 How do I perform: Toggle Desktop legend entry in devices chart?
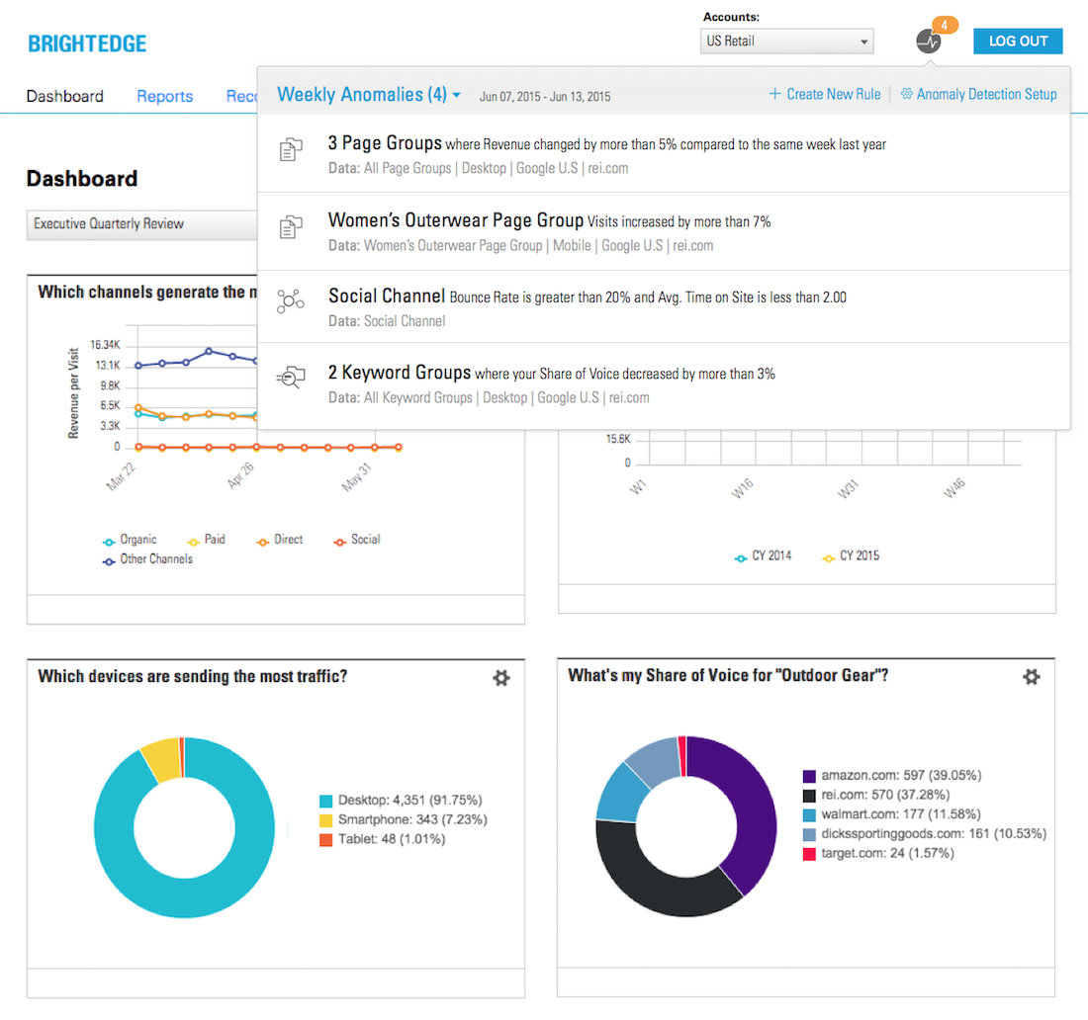[x=401, y=801]
